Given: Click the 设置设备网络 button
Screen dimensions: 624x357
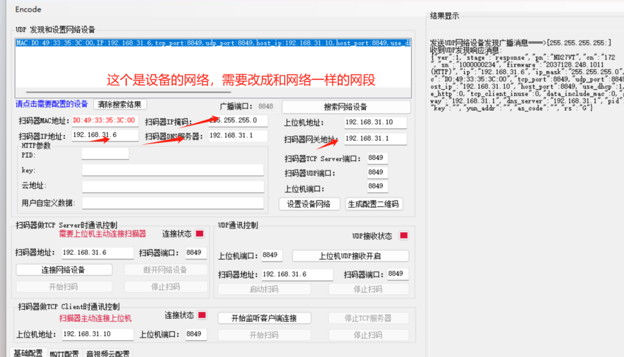Looking at the screenshot, I should 309,204.
